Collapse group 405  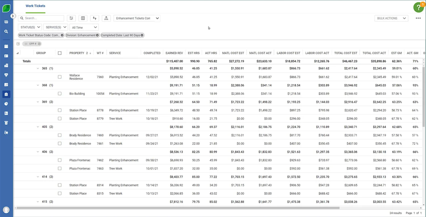38,127
